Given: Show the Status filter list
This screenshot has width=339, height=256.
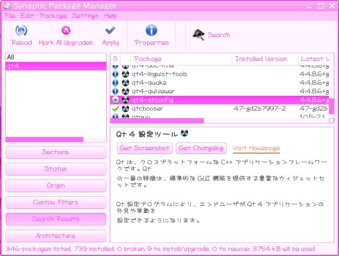Looking at the screenshot, I should click(x=56, y=169).
